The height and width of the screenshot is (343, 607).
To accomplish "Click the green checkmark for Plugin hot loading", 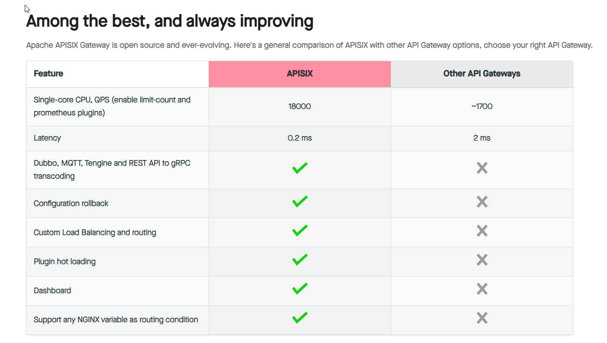I will (x=300, y=260).
